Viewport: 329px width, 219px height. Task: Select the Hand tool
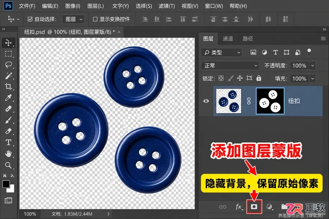click(x=8, y=154)
